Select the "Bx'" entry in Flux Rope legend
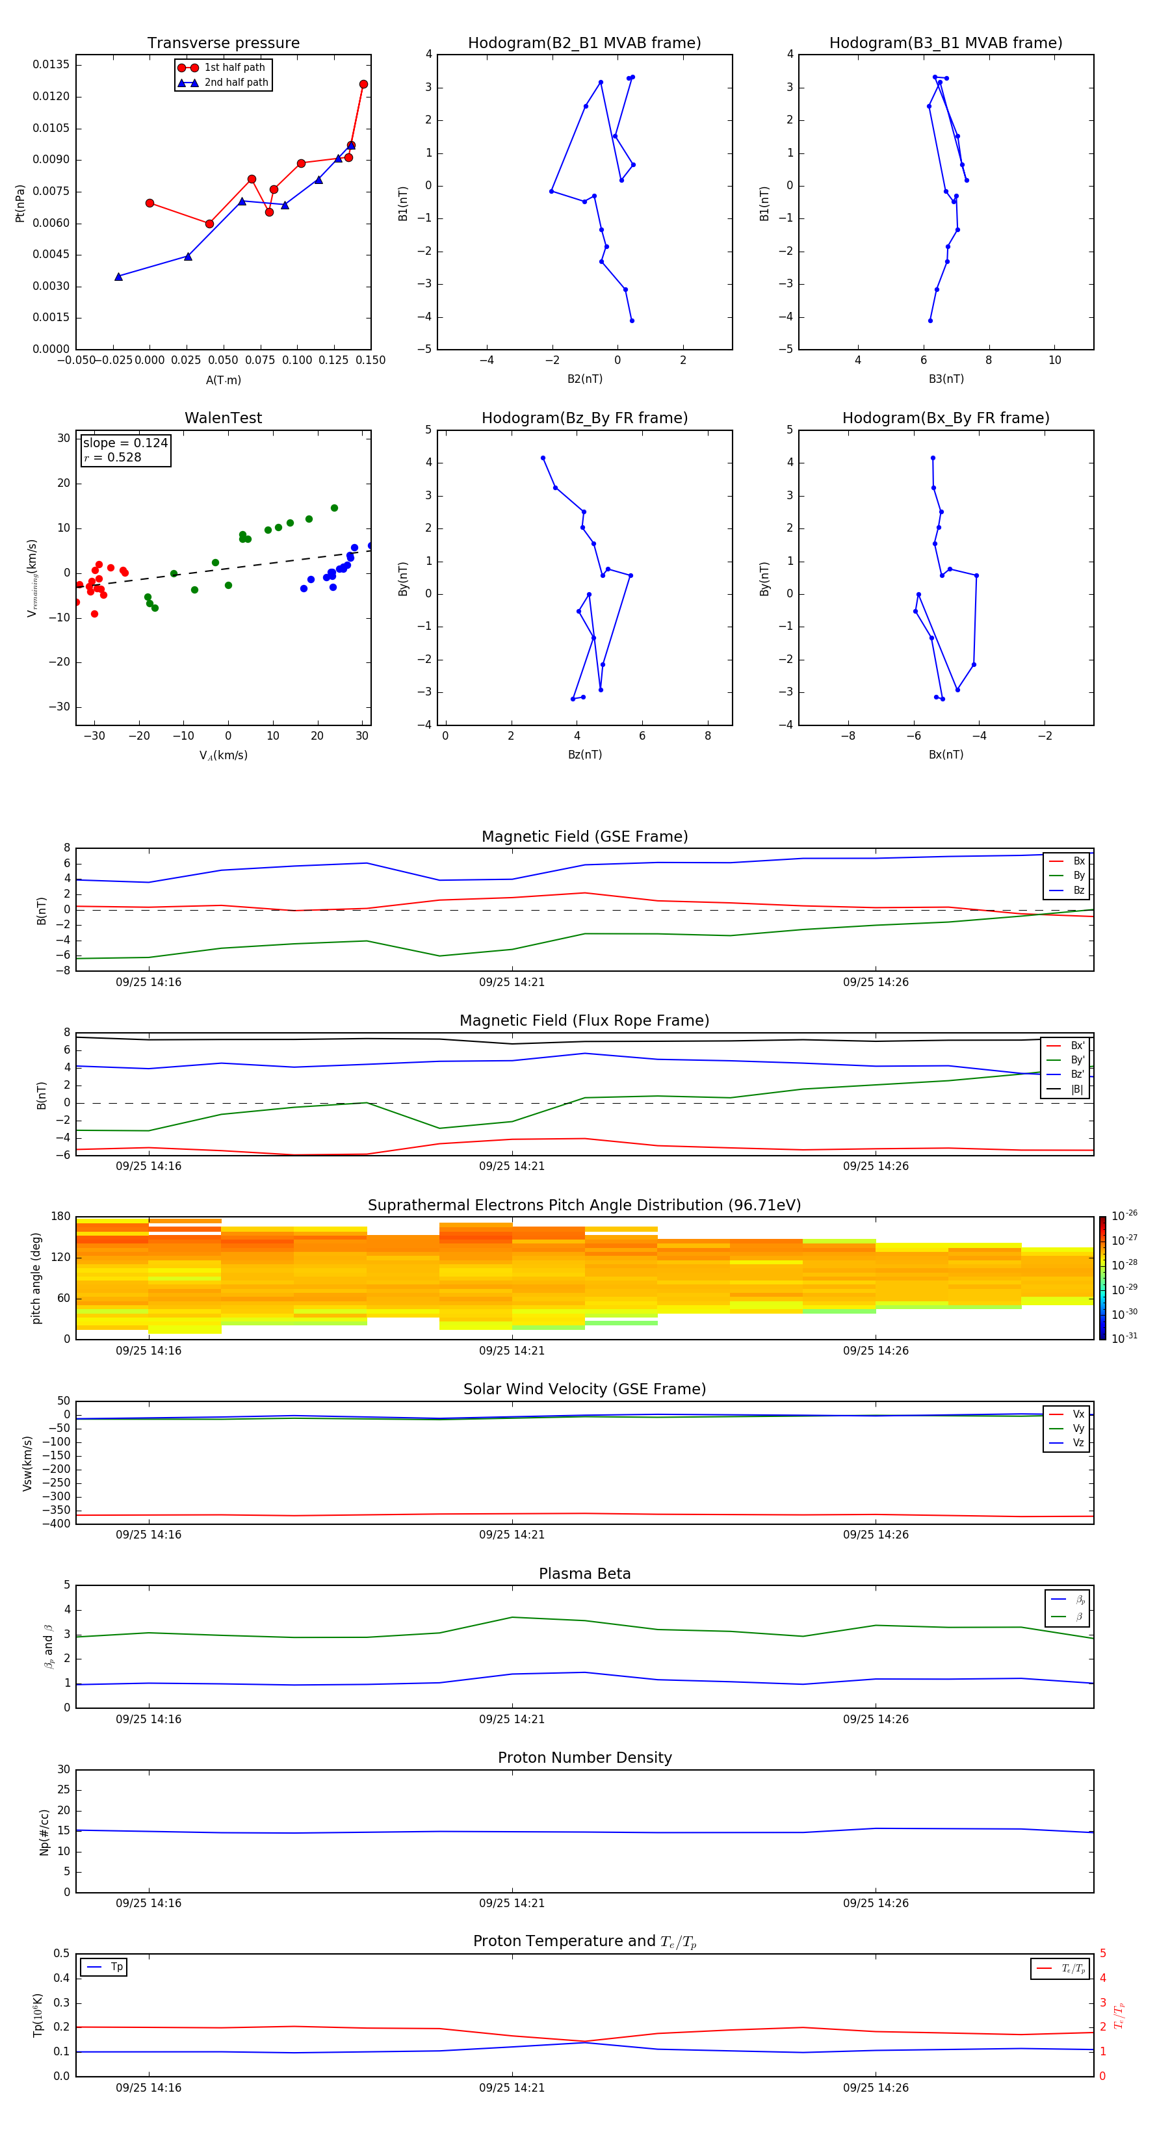This screenshot has height=2145, width=1170. coord(1066,1046)
